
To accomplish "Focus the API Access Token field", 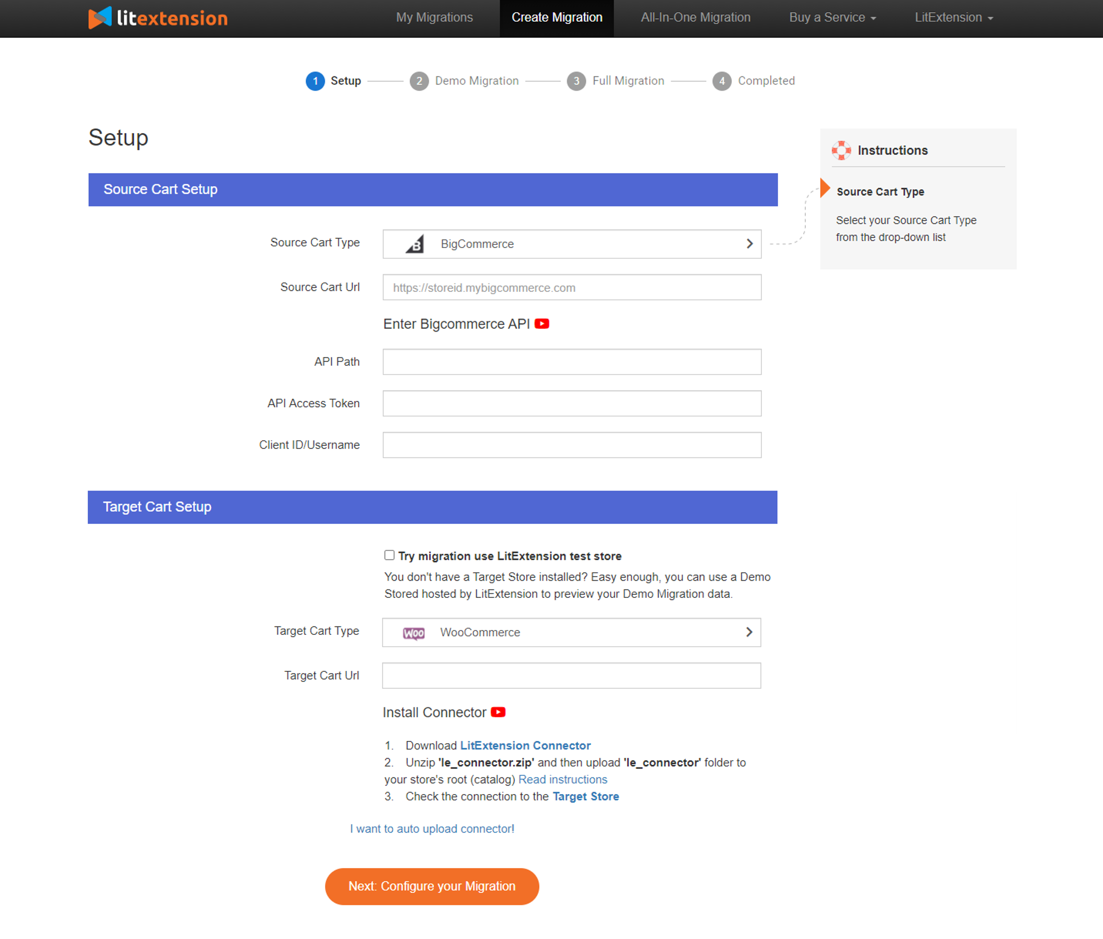I will [572, 404].
